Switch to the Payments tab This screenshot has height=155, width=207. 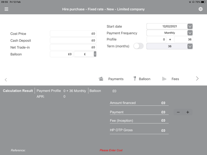116,79
